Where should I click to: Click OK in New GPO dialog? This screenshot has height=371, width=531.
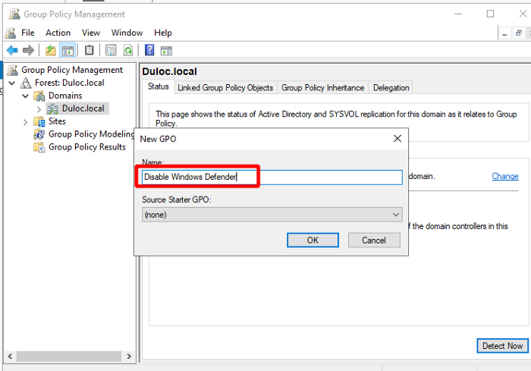coord(313,241)
